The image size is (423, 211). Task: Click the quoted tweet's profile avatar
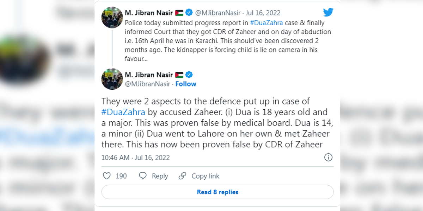(x=112, y=17)
